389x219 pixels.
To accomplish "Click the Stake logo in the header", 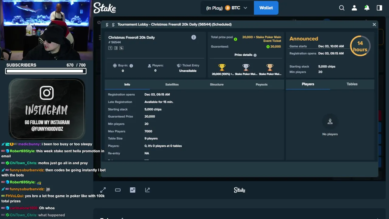I will 105,8.
